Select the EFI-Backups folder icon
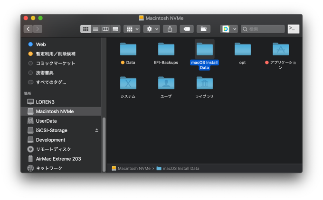 pyautogui.click(x=166, y=49)
